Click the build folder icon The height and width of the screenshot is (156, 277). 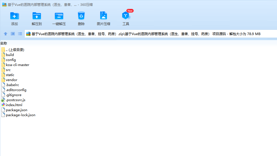3,55
